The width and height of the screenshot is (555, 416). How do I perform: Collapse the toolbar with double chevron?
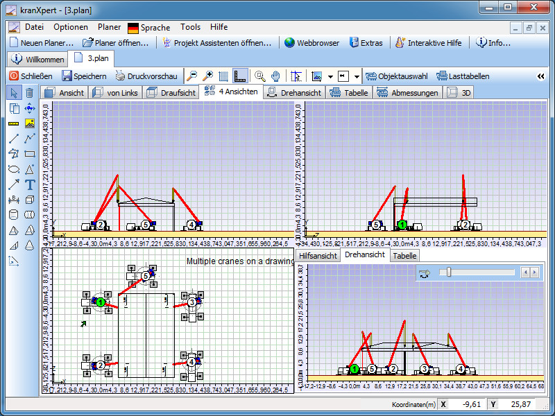(x=541, y=76)
